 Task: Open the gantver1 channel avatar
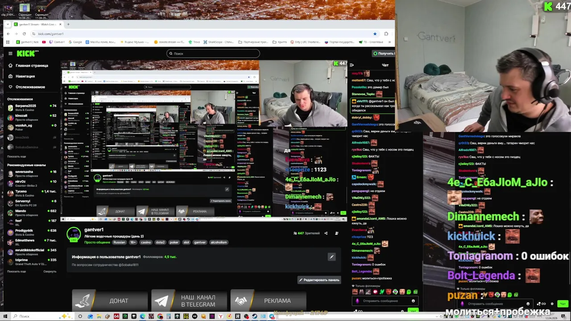point(74,234)
